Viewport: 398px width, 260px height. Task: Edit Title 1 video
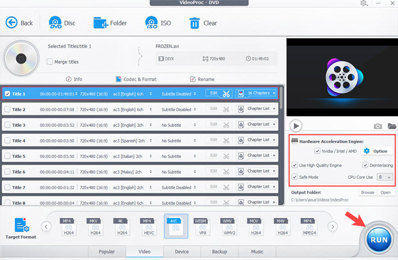coord(214,93)
